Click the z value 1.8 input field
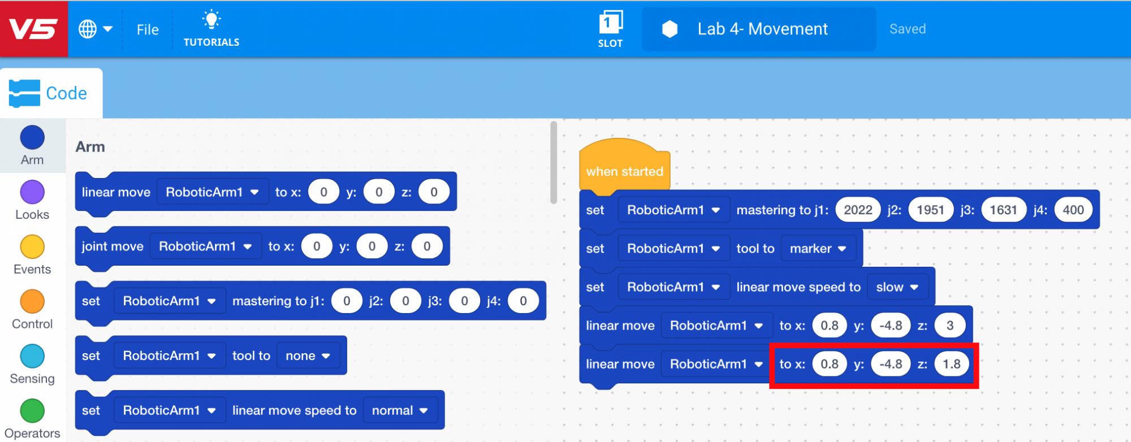Screen dimensions: 1131x442 click(951, 364)
